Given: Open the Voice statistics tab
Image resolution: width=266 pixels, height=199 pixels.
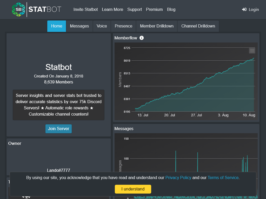Looking at the screenshot, I should 102,26.
